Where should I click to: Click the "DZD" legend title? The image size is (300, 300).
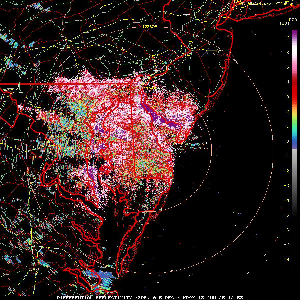click(x=293, y=20)
